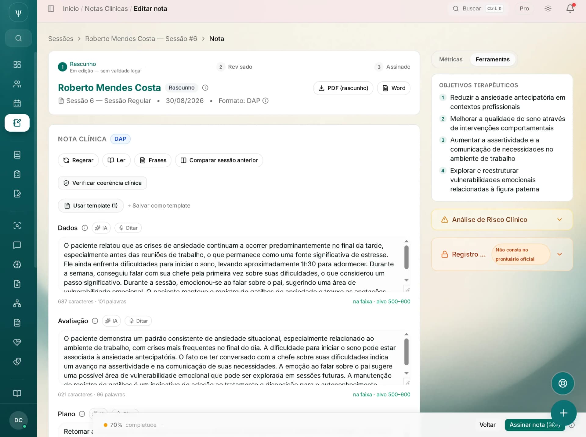
Task: Open the patients icon in sidebar
Action: [x=17, y=84]
